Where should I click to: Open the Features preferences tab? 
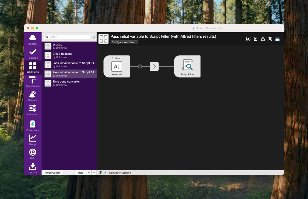click(33, 54)
